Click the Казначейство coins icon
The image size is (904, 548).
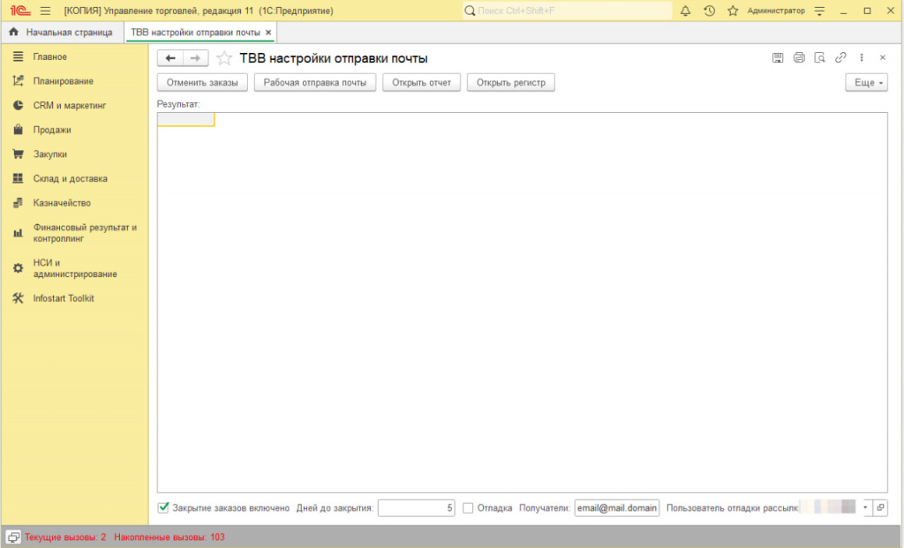click(18, 203)
